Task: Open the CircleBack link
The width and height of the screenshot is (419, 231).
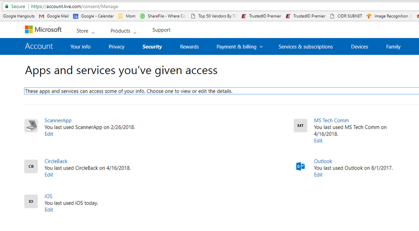Action: tap(56, 161)
